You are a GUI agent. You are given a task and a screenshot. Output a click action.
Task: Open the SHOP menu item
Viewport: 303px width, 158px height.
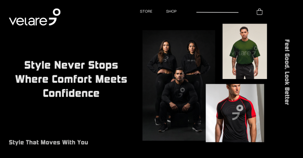[171, 11]
